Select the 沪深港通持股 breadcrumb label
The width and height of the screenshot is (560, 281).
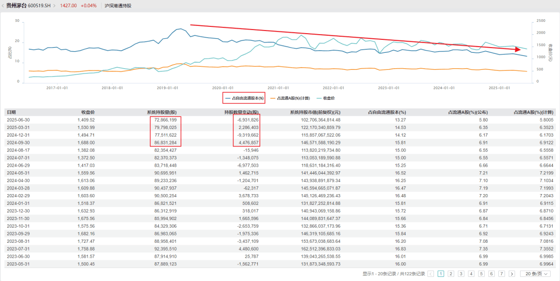118,6
